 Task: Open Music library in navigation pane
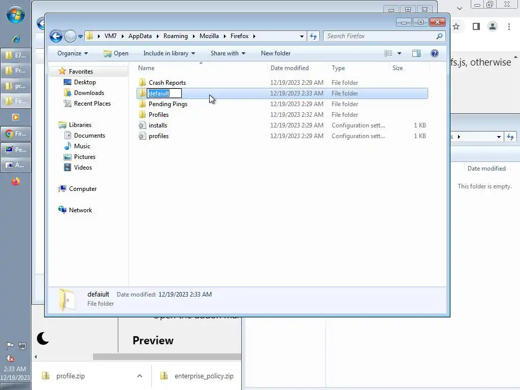82,146
